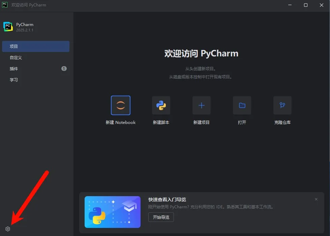This screenshot has height=236, width=330.
Task: Minimize the PyCharm welcome window
Action: [x=290, y=5]
